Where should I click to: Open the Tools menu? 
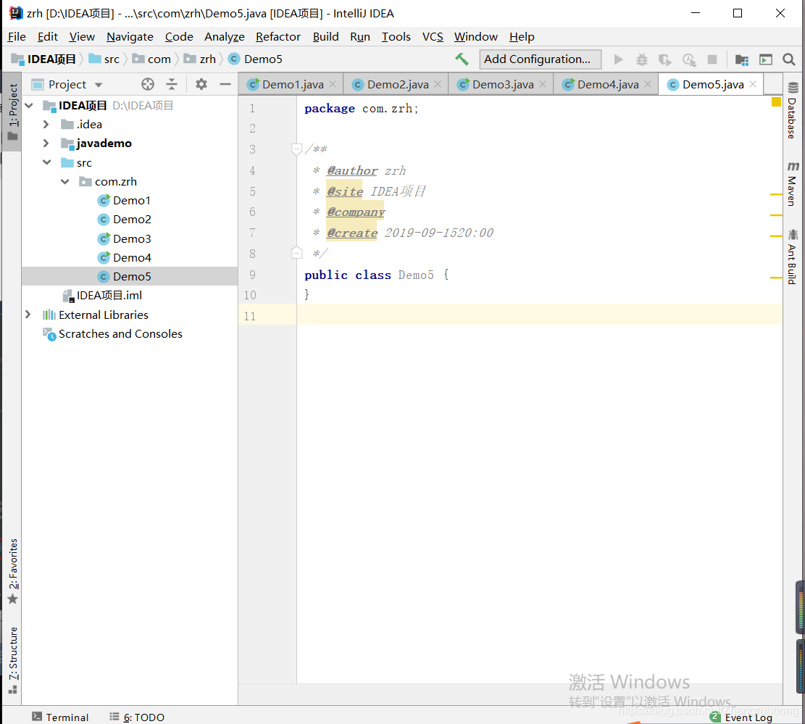[396, 37]
